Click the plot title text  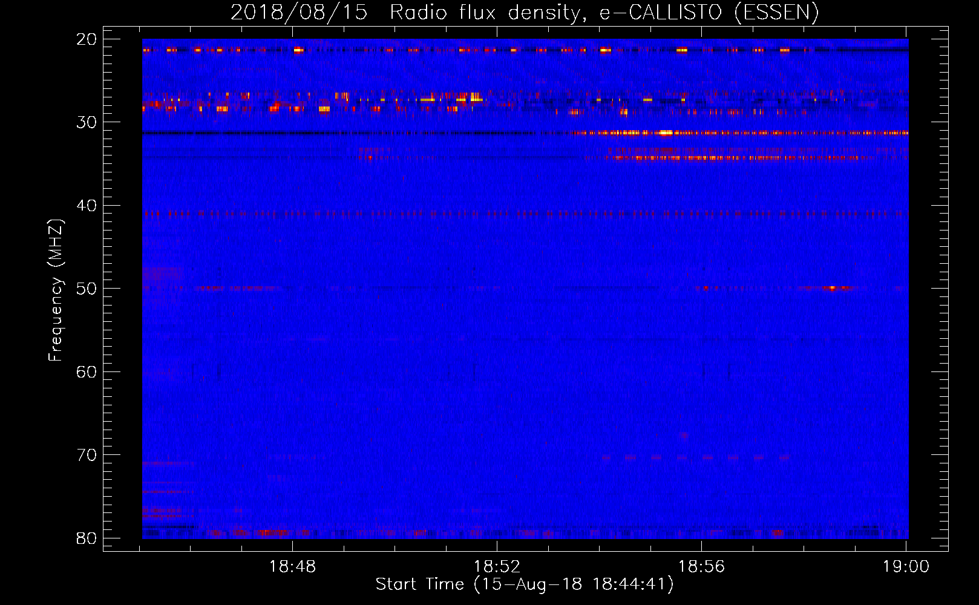click(x=525, y=12)
